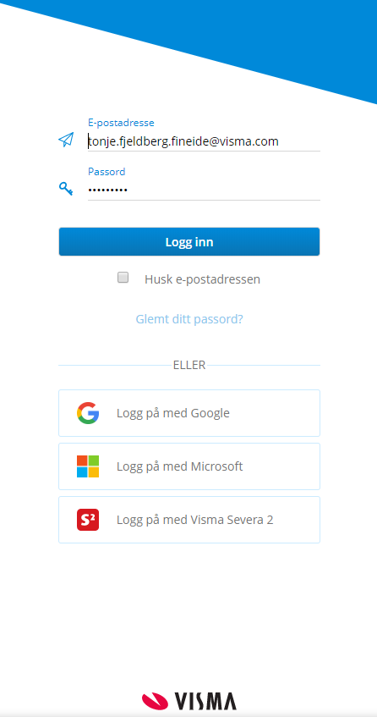Click the ELLER divider text
The height and width of the screenshot is (717, 377).
pos(189,365)
